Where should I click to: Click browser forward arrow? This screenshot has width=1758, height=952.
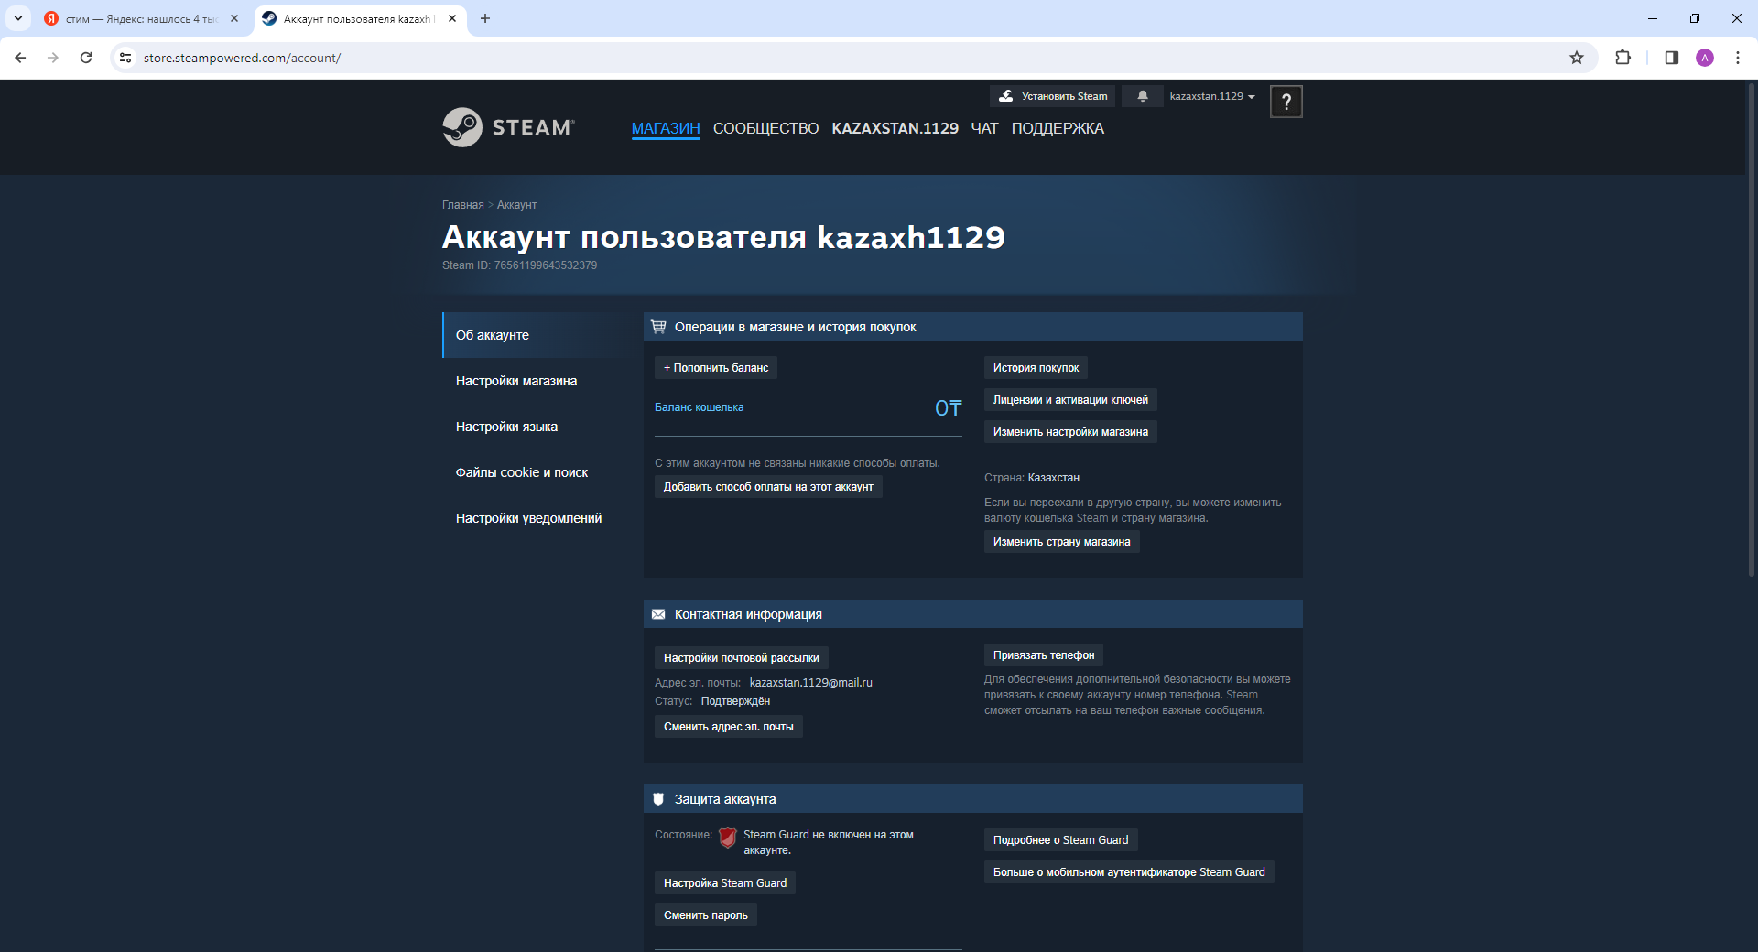53,58
